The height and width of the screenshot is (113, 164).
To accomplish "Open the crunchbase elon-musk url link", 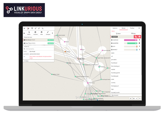I will [41, 57].
